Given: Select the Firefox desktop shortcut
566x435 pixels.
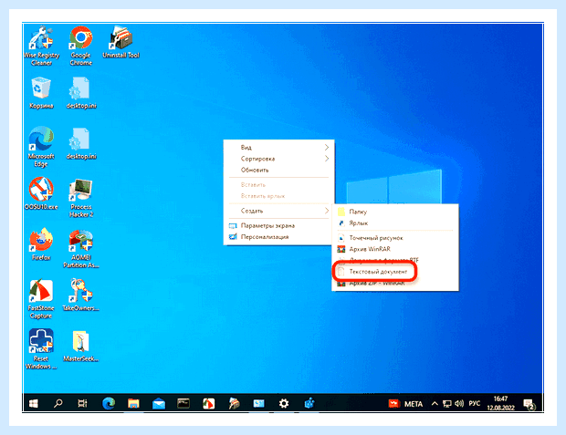Looking at the screenshot, I should 41,244.
